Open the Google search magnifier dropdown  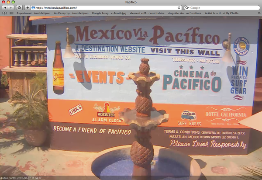click(x=187, y=8)
